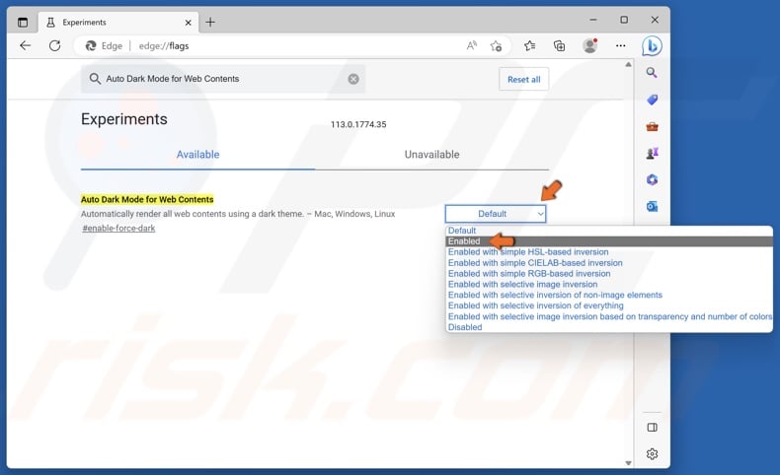Select selective inversion of non-image elements

coord(609,295)
